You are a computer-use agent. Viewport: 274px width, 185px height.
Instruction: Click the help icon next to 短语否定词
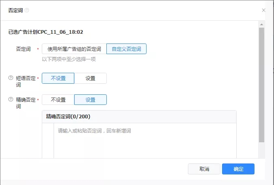click(11, 78)
